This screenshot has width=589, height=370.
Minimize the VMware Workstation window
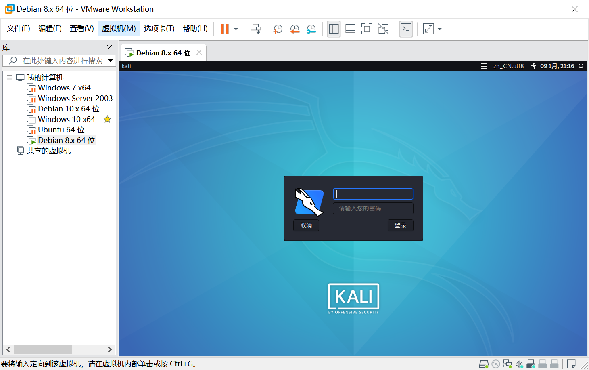518,9
